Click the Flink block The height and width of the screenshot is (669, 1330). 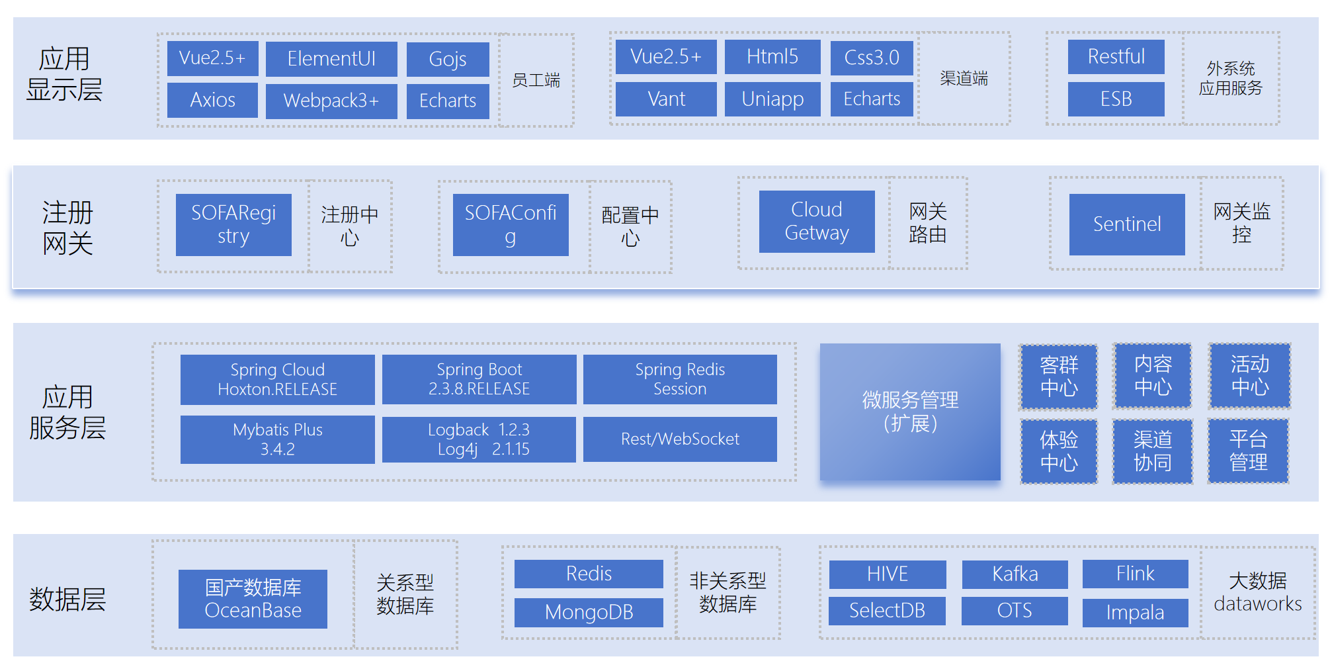1136,574
